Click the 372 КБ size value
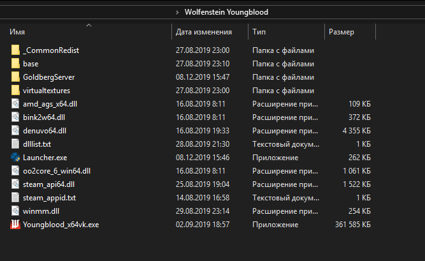 (x=359, y=117)
